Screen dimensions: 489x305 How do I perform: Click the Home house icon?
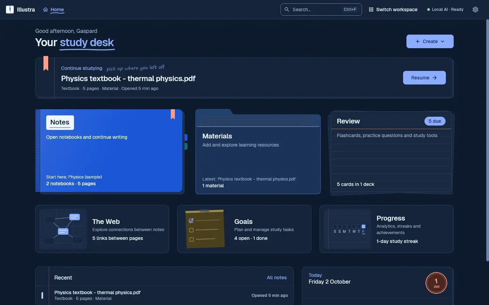click(46, 9)
